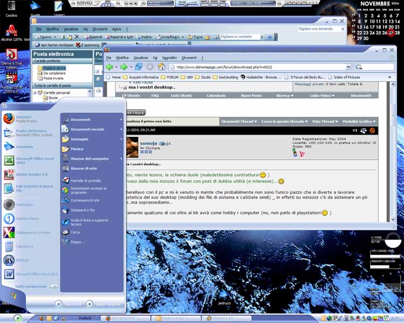This screenshot has width=404, height=323.
Task: Open Links Veloci dropdown in navbar
Action: tap(322, 96)
